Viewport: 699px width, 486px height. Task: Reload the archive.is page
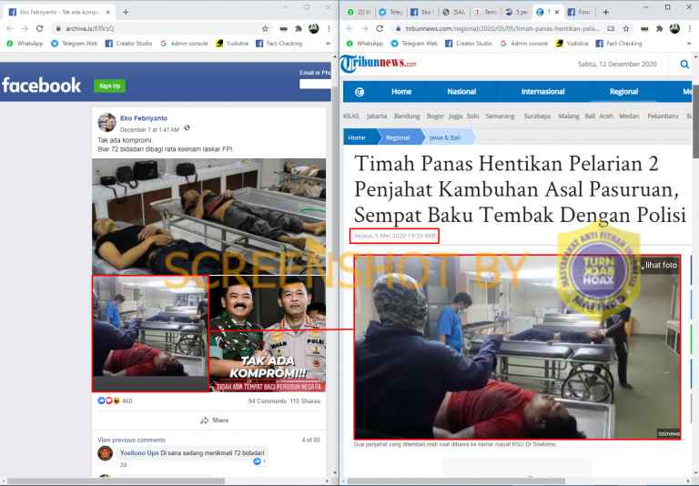40,28
